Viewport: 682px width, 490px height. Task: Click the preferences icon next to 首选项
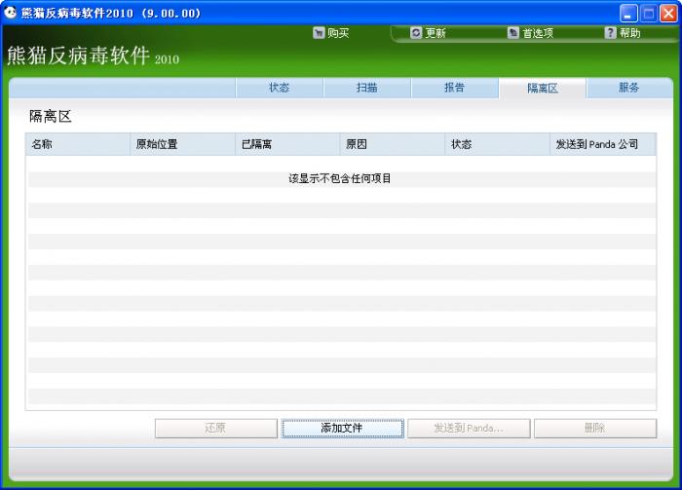click(513, 33)
